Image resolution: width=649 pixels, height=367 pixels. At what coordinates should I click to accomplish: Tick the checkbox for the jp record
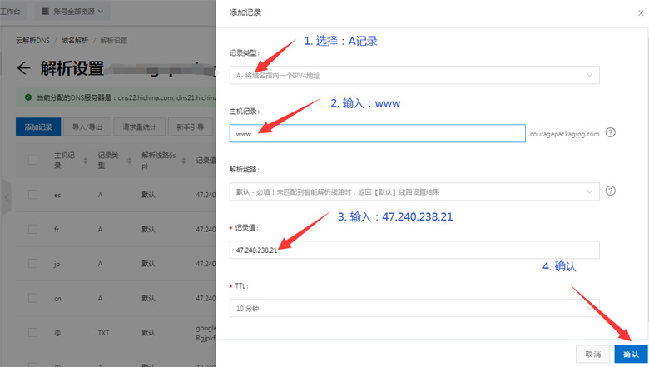point(33,264)
